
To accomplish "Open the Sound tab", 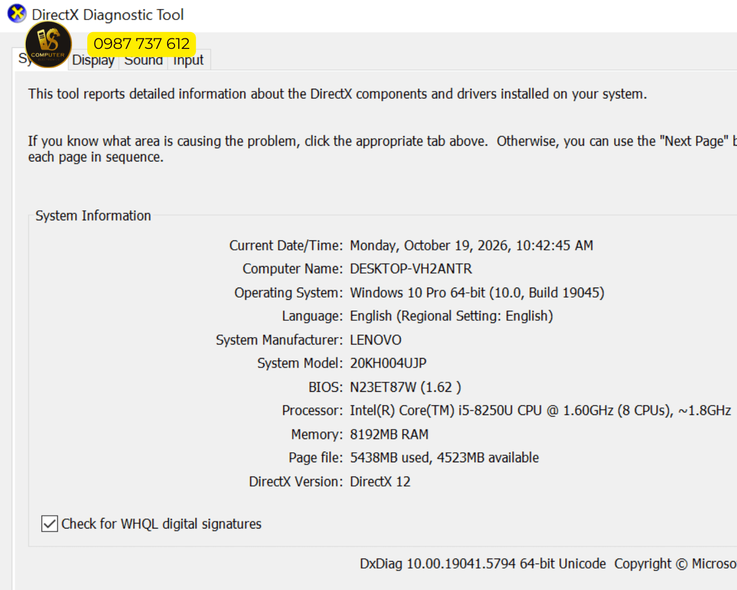I will tap(144, 60).
